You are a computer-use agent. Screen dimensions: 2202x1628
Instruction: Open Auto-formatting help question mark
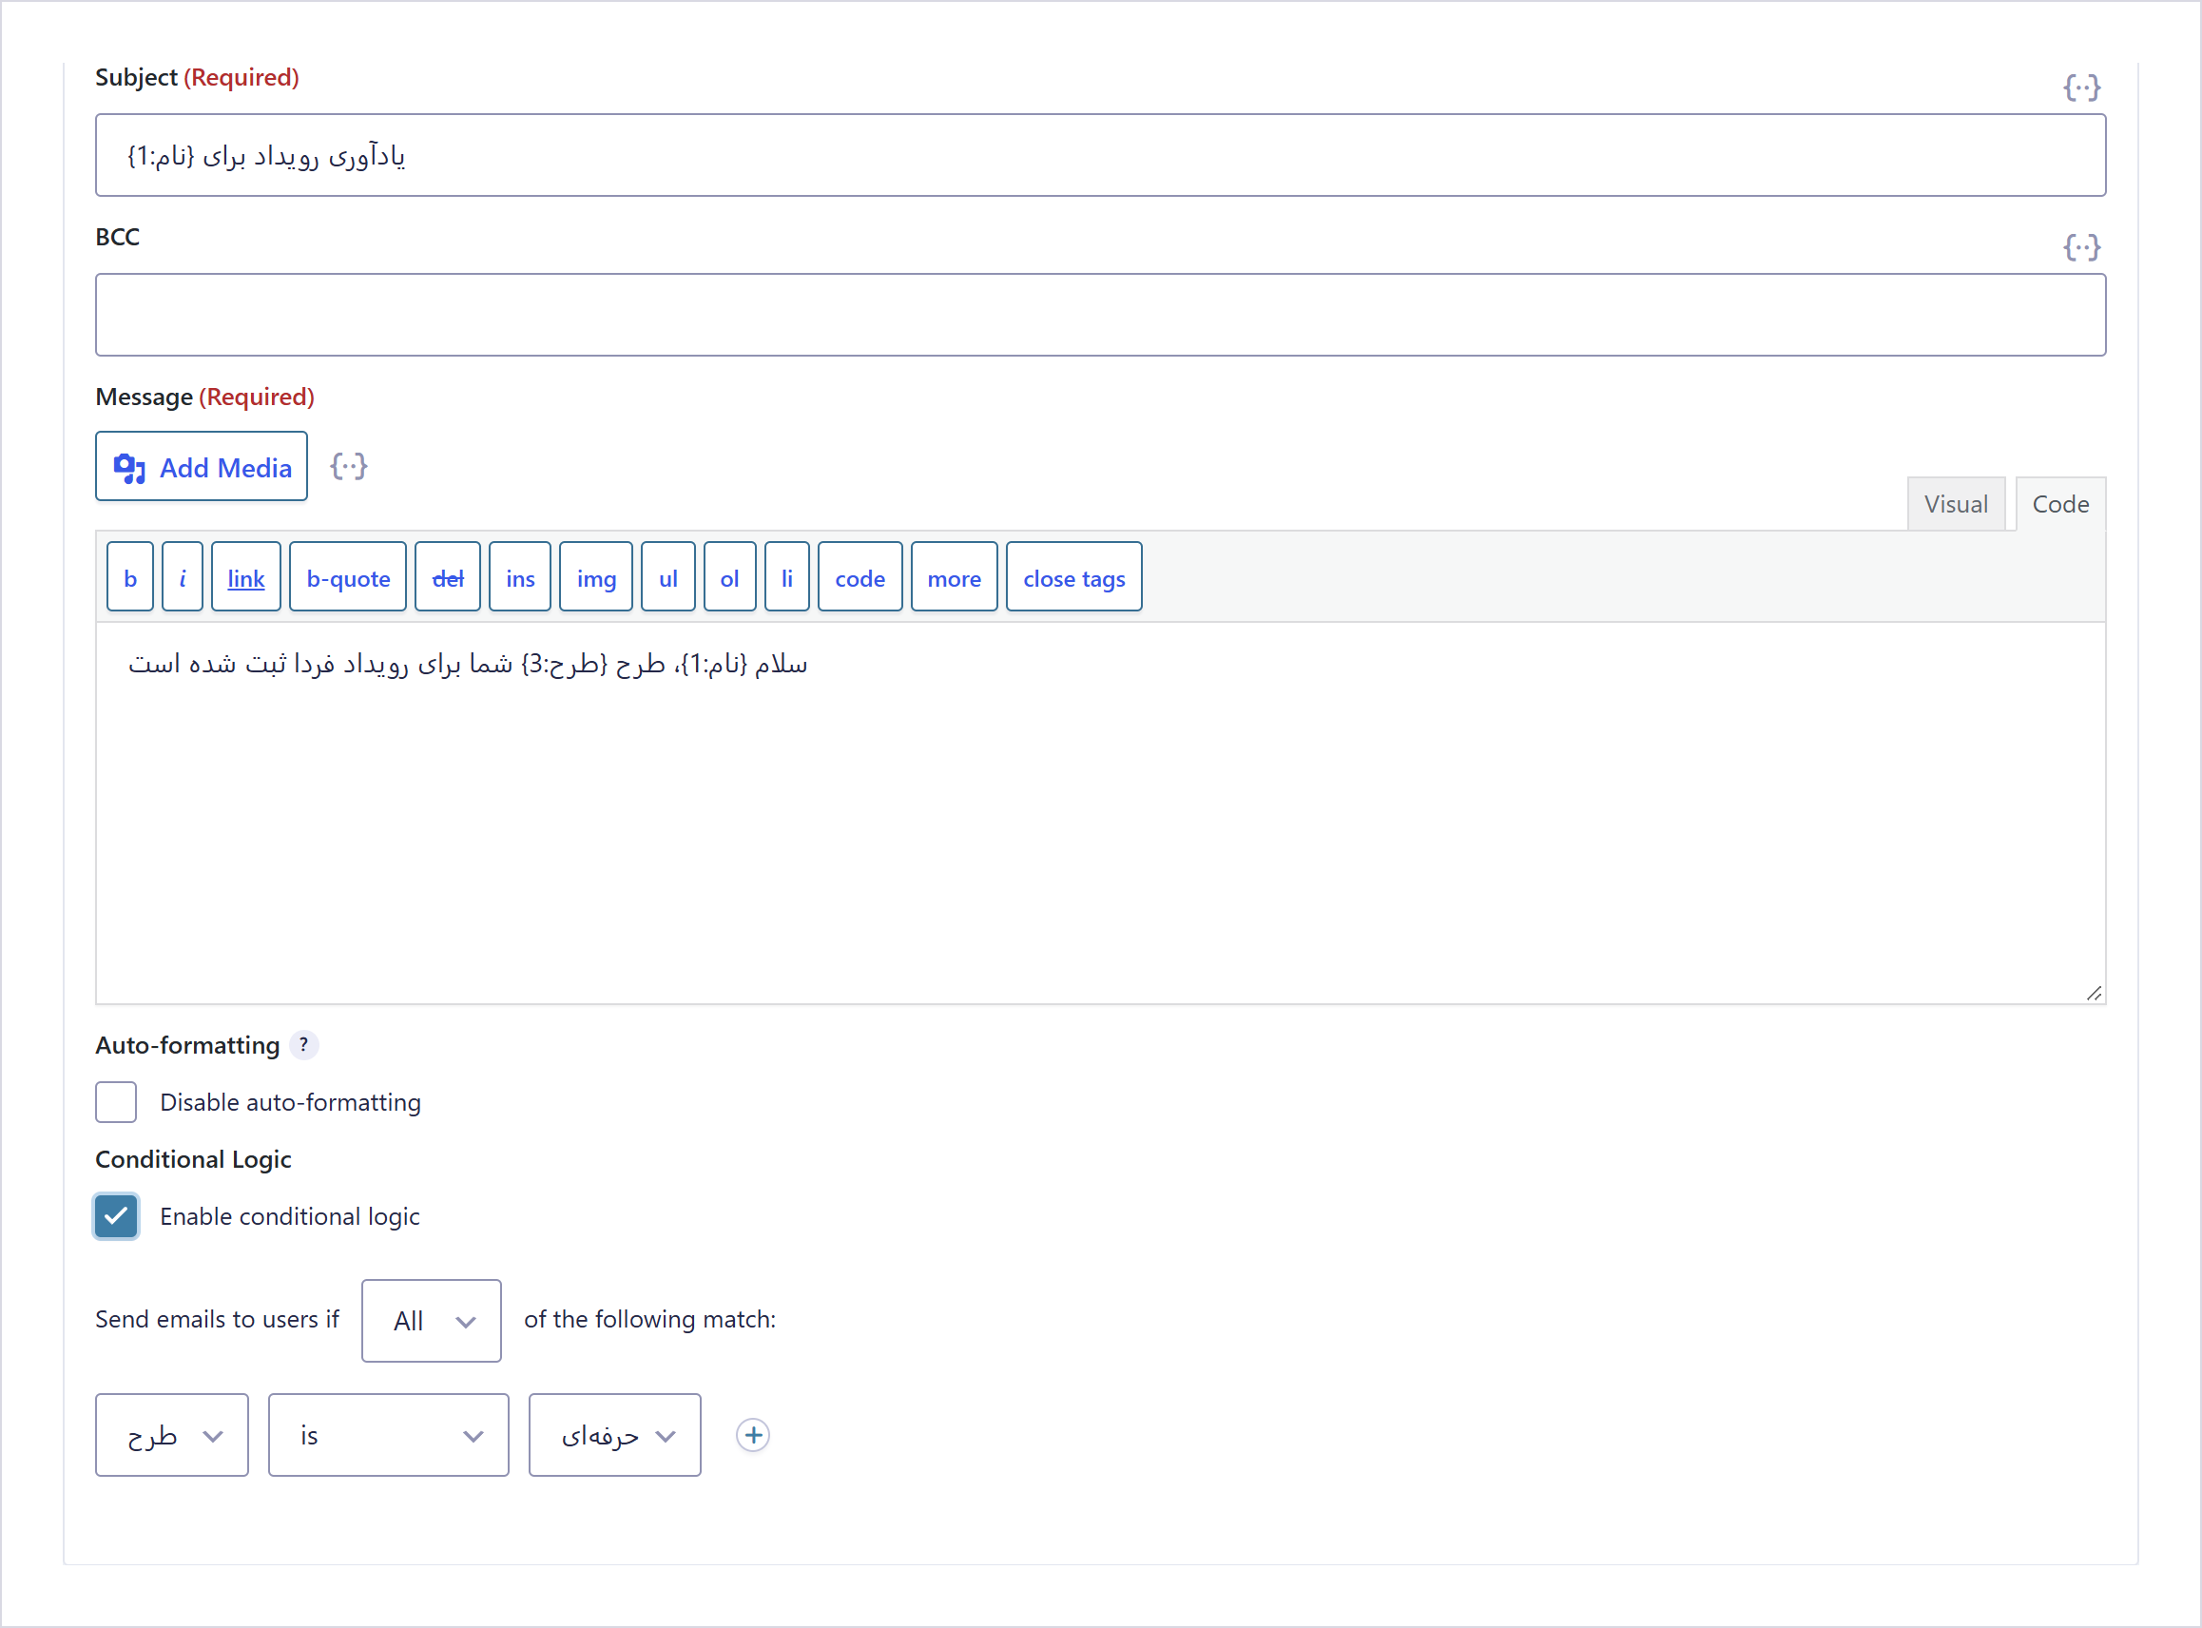303,1044
